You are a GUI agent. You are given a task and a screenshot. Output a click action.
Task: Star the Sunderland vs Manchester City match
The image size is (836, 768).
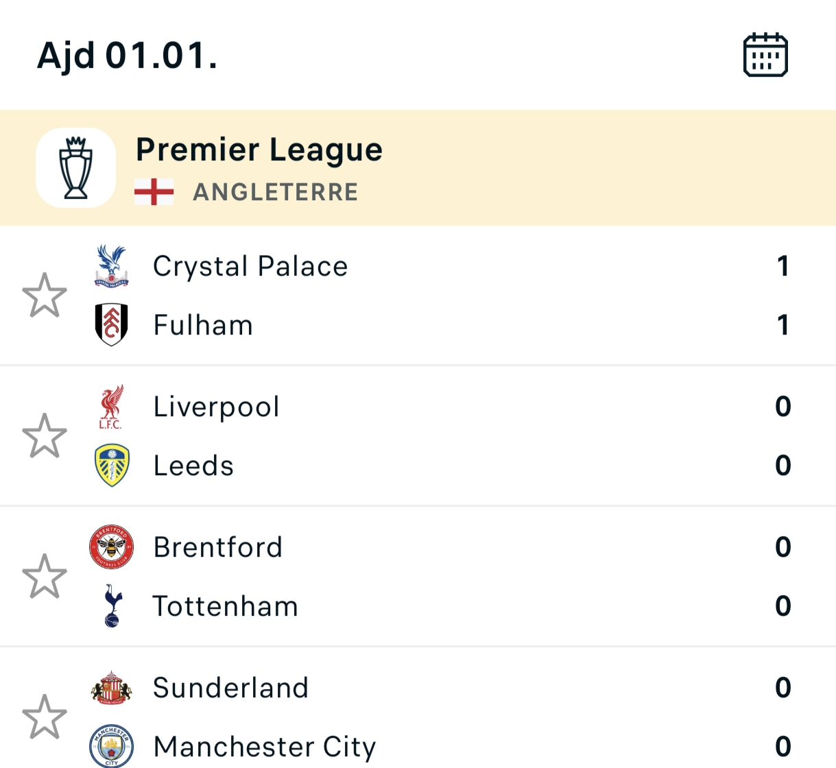(x=45, y=717)
